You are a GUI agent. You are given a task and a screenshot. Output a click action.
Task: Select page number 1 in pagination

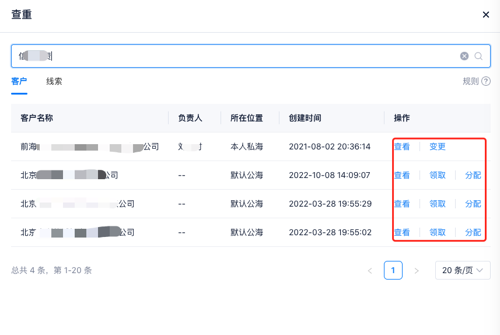pos(393,270)
